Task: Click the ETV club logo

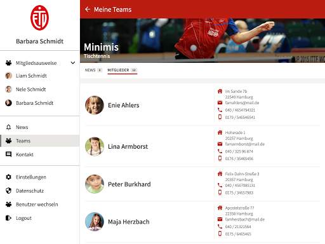Action: tap(39, 18)
